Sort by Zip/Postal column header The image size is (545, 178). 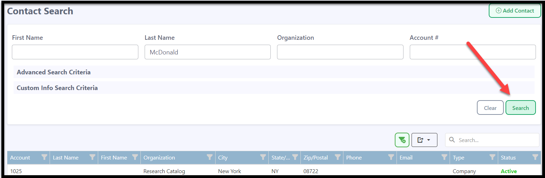coord(316,158)
